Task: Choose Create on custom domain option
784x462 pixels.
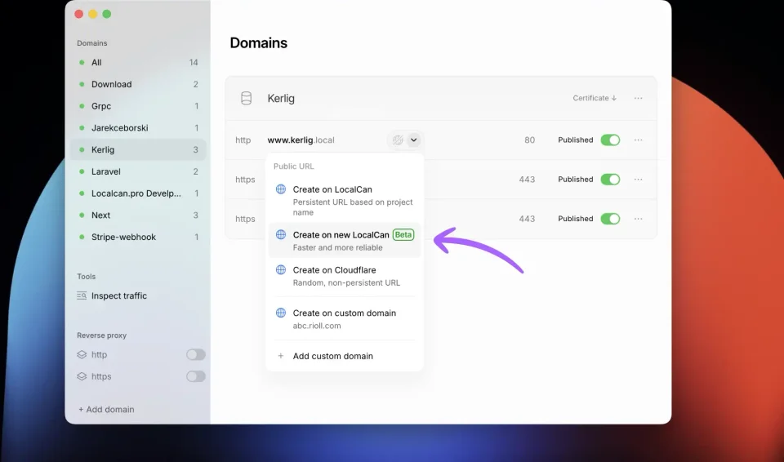Action: point(345,319)
